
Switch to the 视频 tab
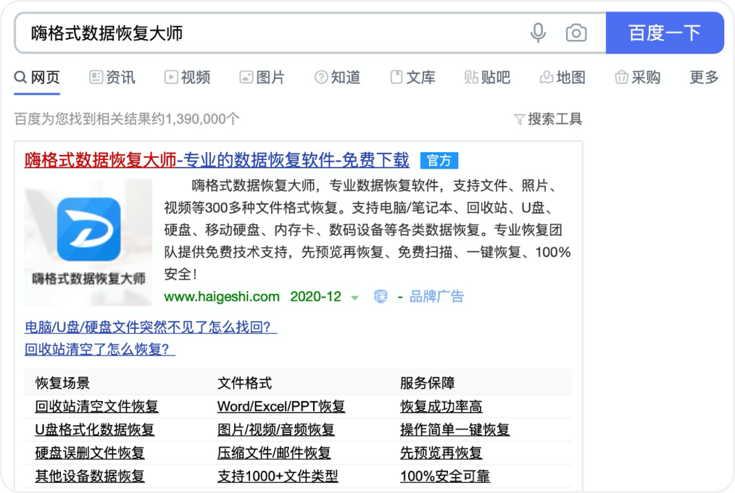(187, 77)
